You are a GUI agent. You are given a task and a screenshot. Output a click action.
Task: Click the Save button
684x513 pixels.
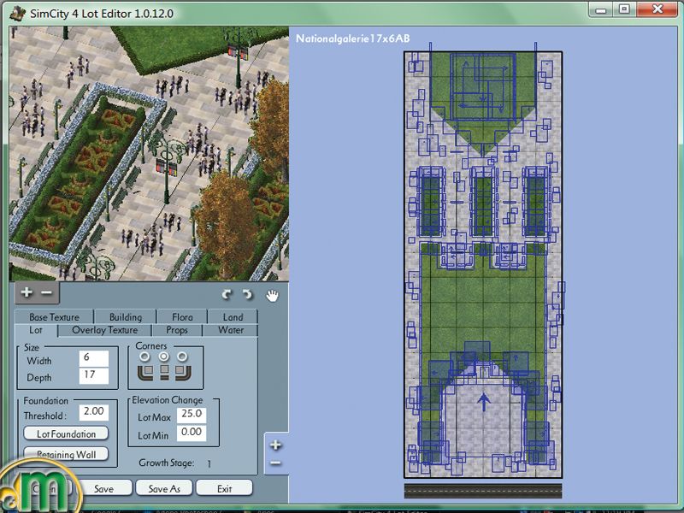[x=103, y=488]
